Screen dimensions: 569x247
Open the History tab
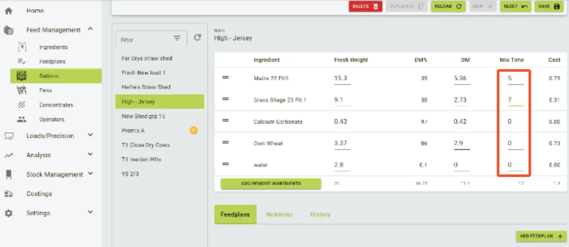click(x=320, y=214)
